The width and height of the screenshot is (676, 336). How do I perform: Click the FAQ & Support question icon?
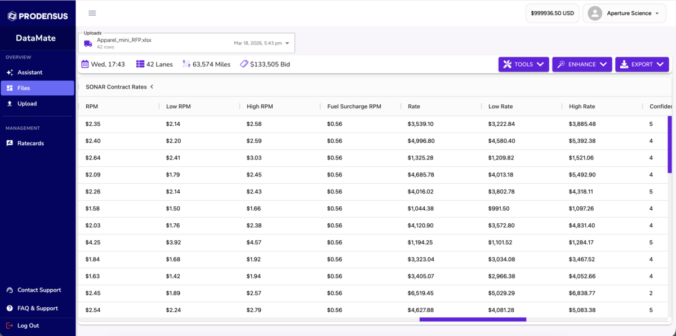[10, 308]
